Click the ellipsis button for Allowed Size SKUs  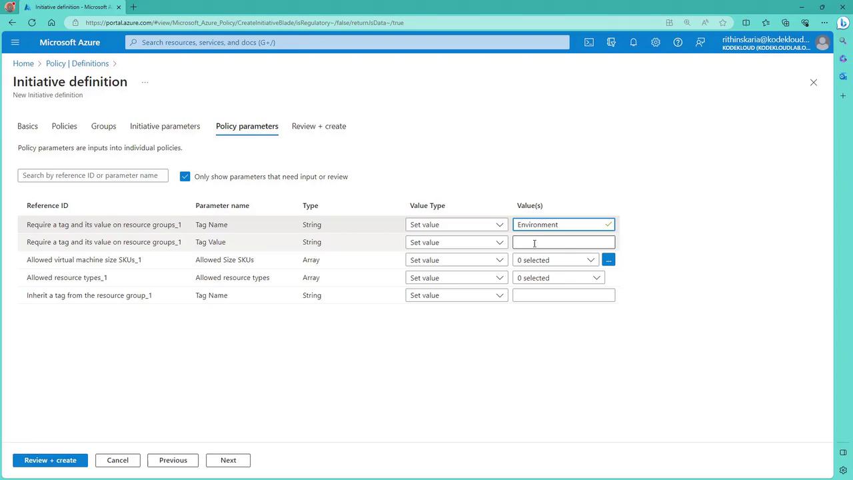coord(608,260)
